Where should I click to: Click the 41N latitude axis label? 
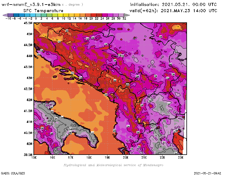pos(30,122)
